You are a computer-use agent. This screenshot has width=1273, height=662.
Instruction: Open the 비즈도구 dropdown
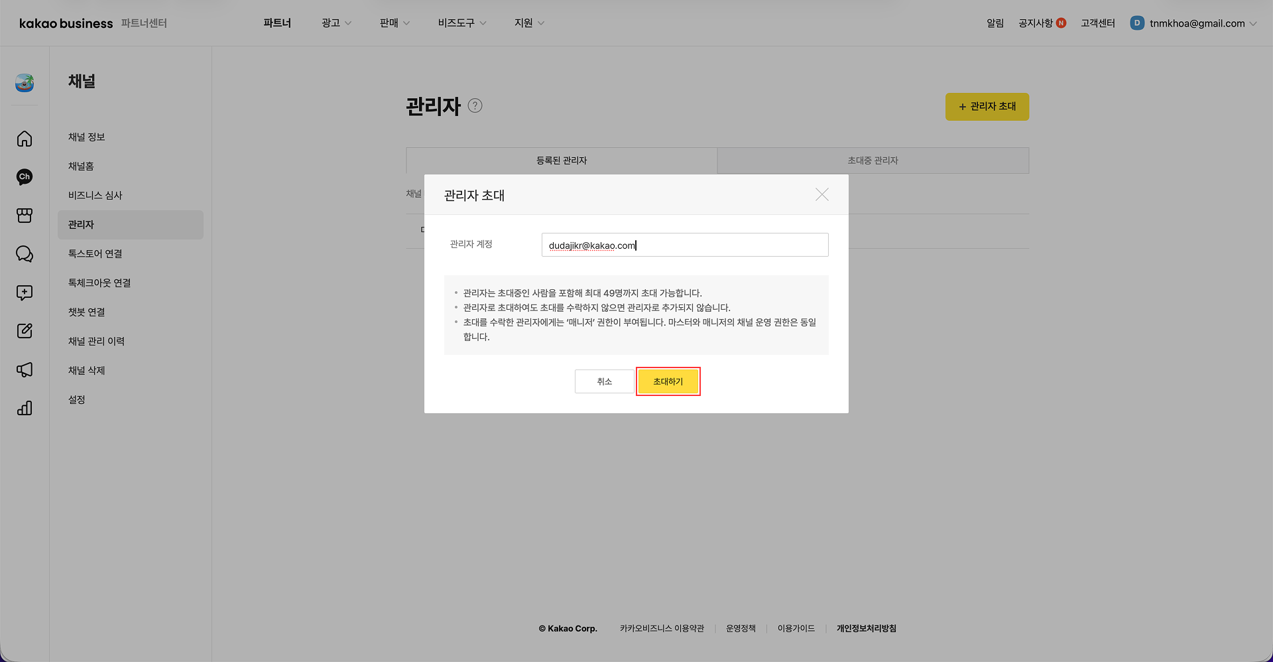pyautogui.click(x=461, y=22)
